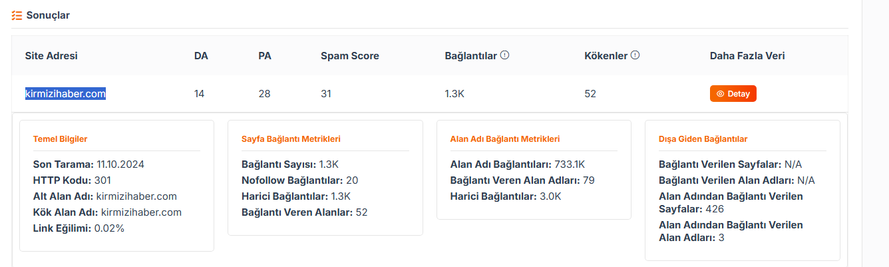
Task: Click the info icon next to Kökenler
Action: click(635, 55)
